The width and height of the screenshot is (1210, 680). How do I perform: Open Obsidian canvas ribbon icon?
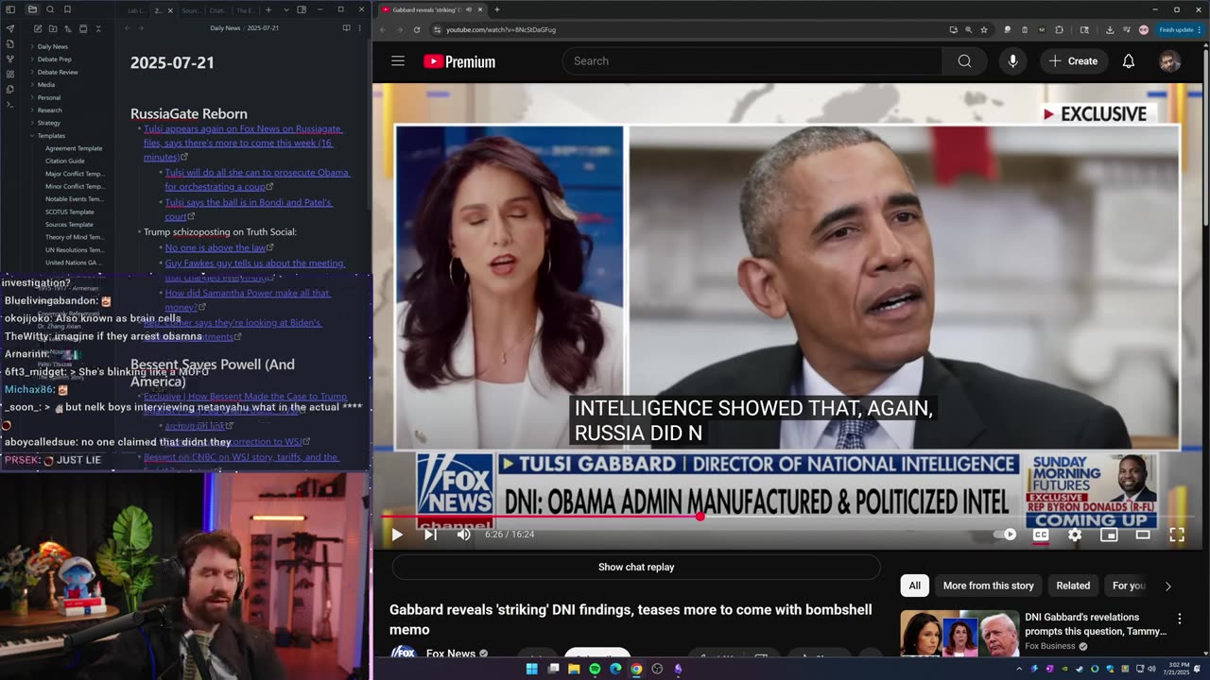point(10,74)
